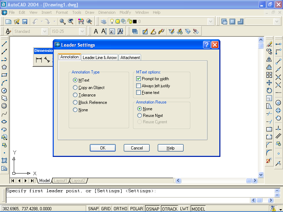Select the Explode modify tool
Image resolution: width=283 pixels, height=212 pixels.
[269, 160]
